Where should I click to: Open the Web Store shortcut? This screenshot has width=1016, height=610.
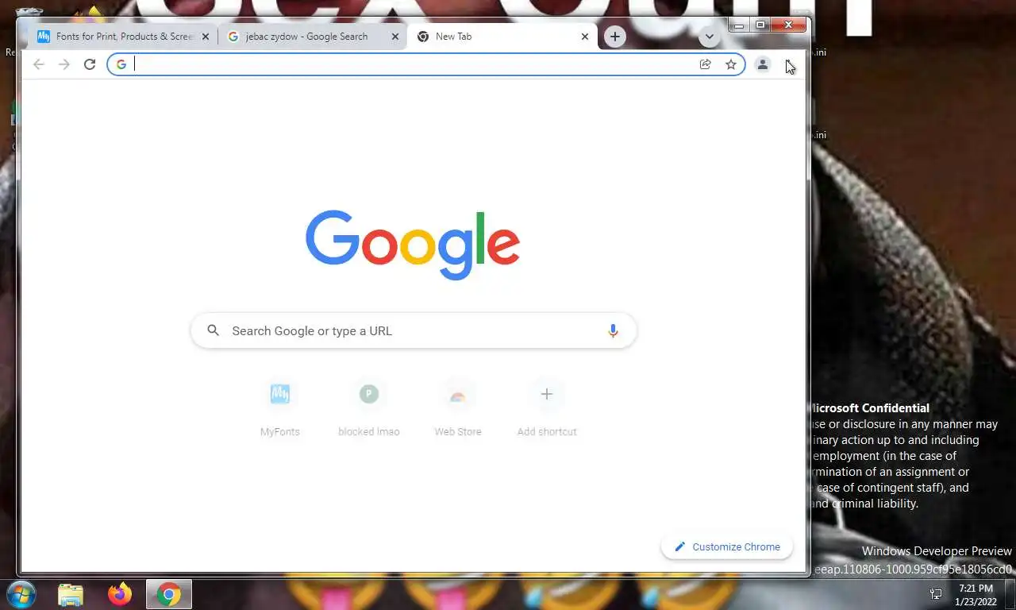[458, 408]
